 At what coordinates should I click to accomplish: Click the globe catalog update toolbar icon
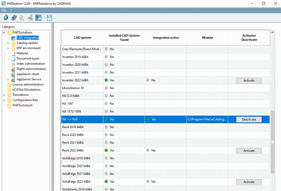[x=6, y=18]
